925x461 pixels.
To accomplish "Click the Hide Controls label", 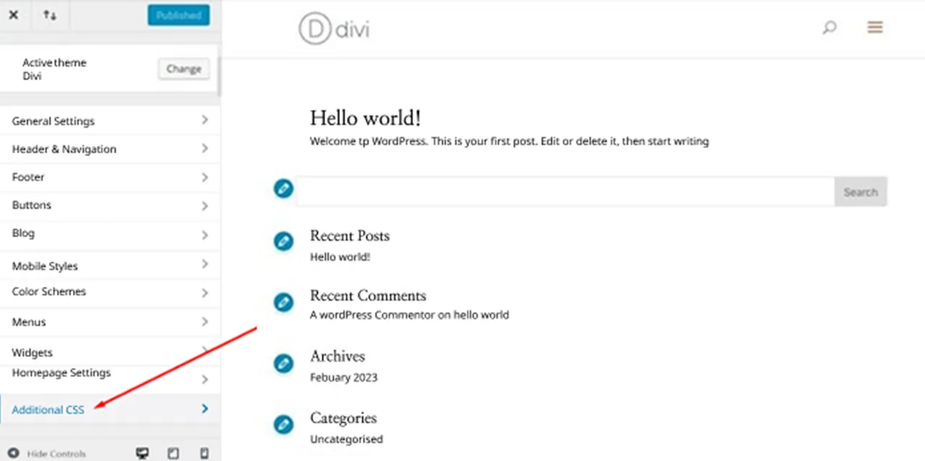I will (x=56, y=454).
